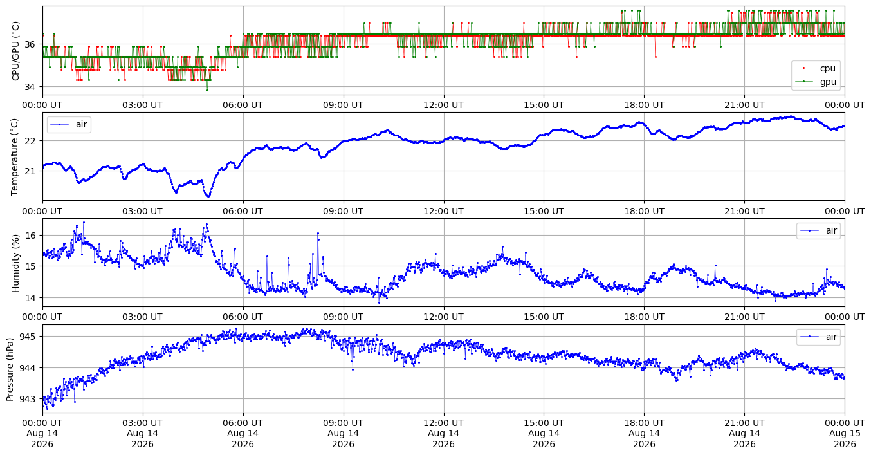Click the 06:00 UT tick under CPU/GPU plot
The height and width of the screenshot is (455, 871).
click(x=243, y=104)
